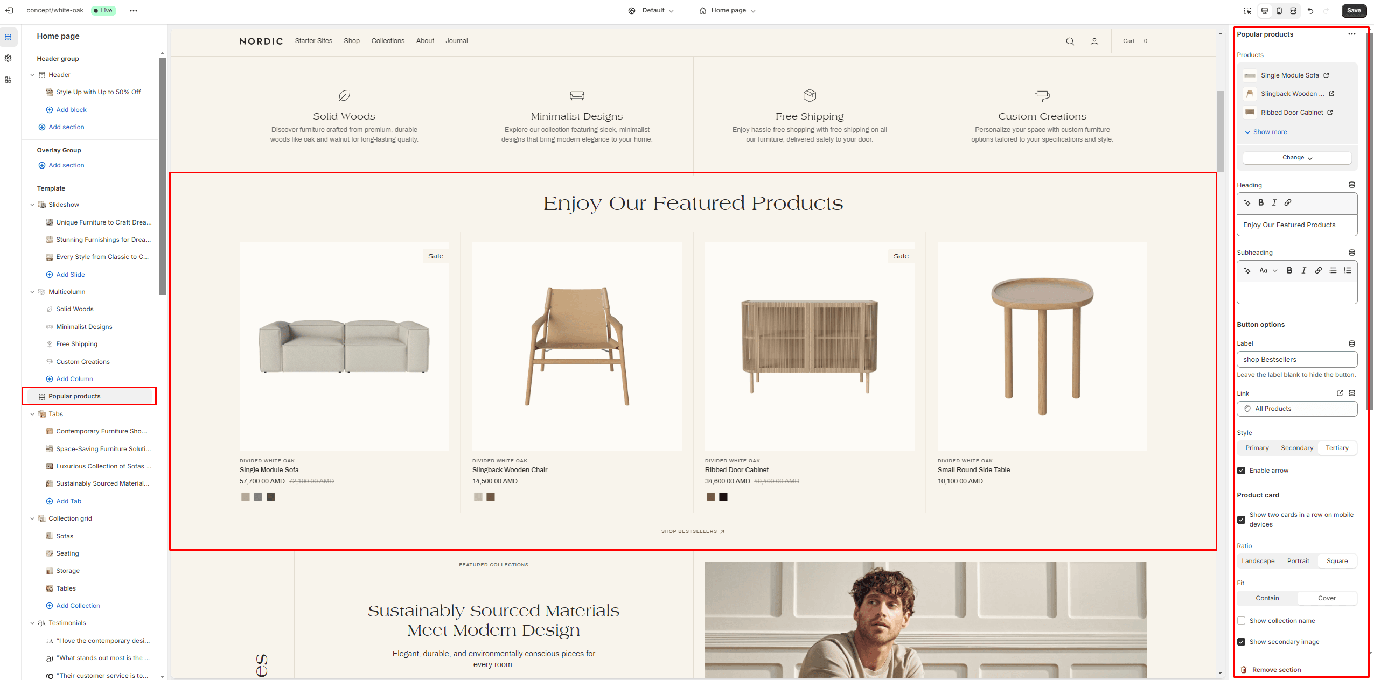This screenshot has width=1374, height=680.
Task: Click the undo arrow icon in top bar
Action: tap(1310, 11)
